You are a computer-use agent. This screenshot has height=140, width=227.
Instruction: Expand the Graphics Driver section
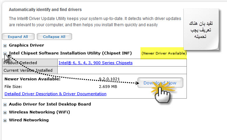(x=5, y=46)
